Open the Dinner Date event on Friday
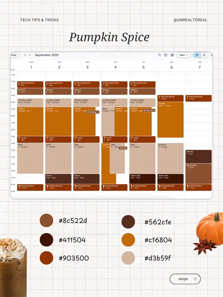The height and width of the screenshot is (297, 223). tap(142, 179)
